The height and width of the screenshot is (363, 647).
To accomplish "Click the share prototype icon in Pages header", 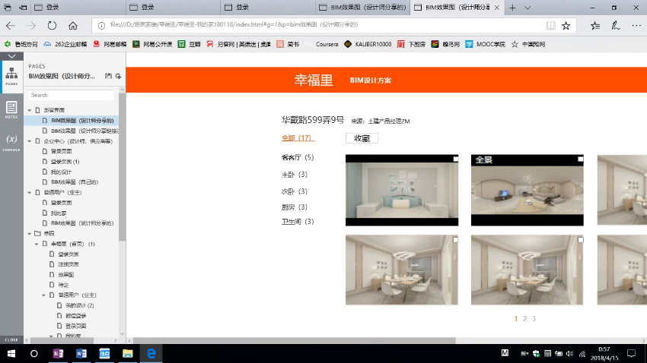I will tap(119, 76).
